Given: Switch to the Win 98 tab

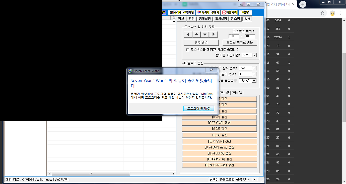Looking at the screenshot, I should point(237,93).
